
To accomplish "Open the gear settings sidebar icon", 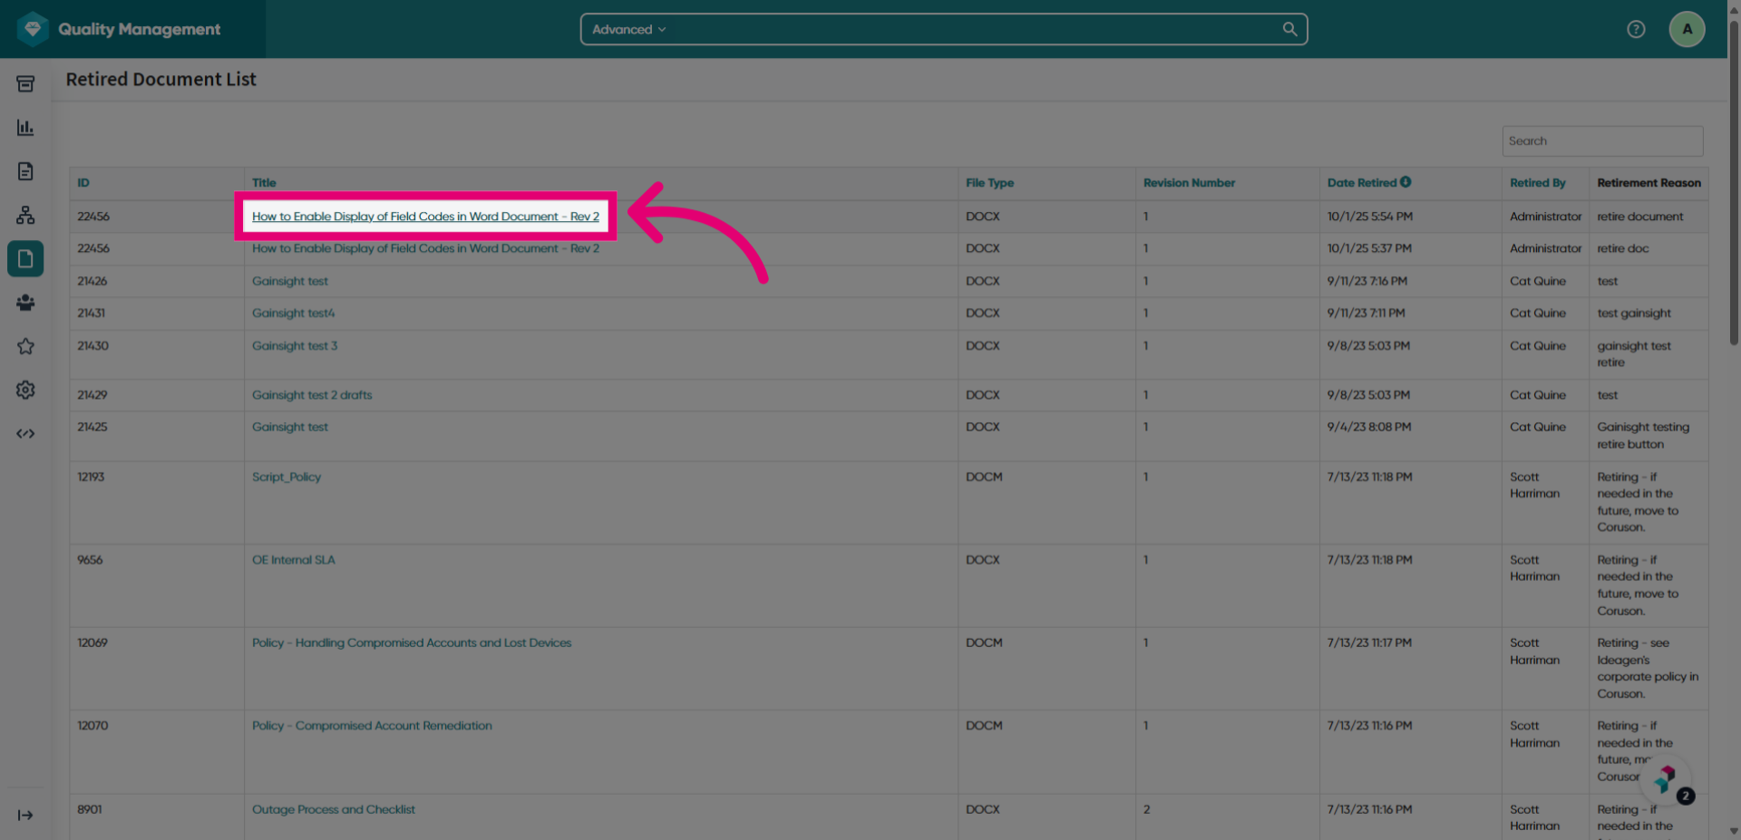I will [25, 390].
